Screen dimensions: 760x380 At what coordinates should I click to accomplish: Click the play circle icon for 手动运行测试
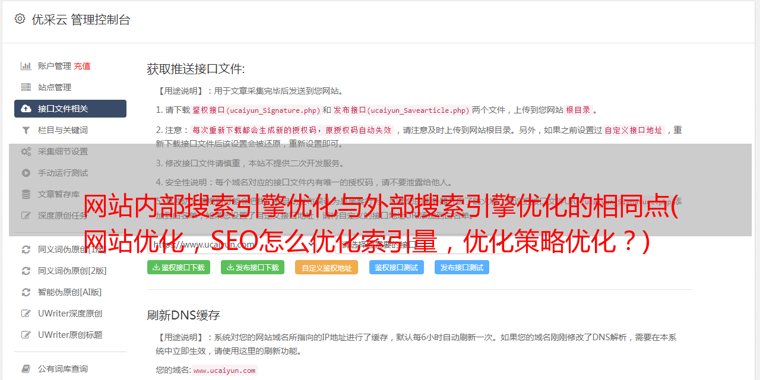click(x=26, y=173)
